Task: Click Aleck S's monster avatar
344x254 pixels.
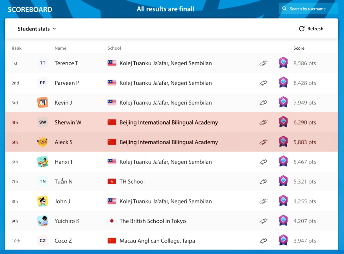Action: pyautogui.click(x=43, y=142)
